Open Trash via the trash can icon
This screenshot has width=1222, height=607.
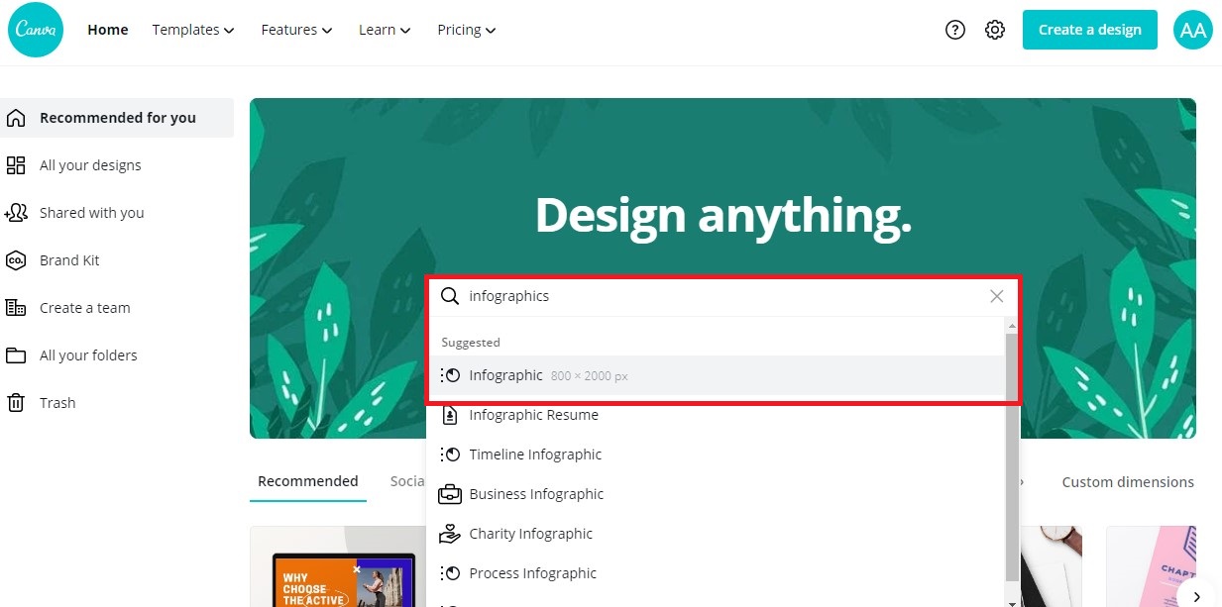(x=17, y=402)
